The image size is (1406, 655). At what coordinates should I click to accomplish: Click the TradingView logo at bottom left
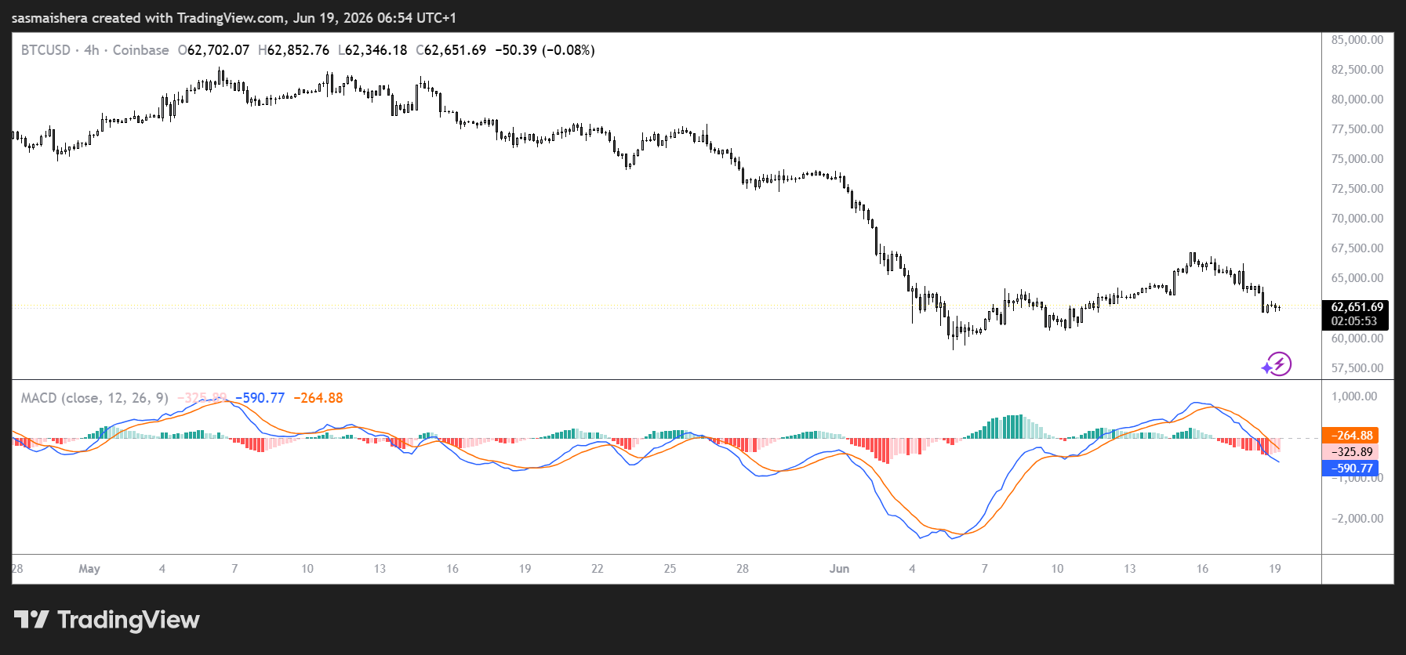(x=107, y=620)
